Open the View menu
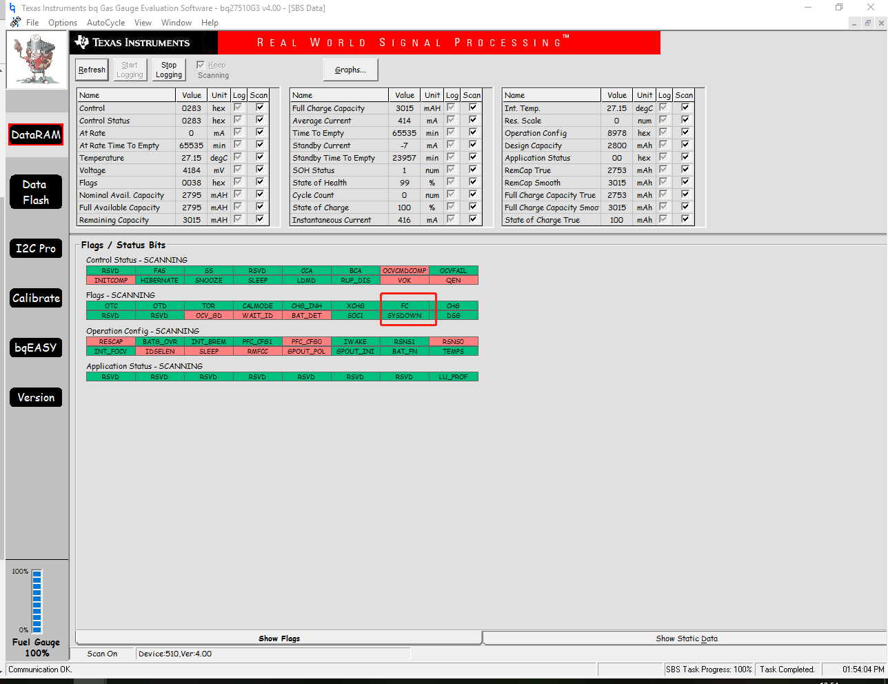This screenshot has height=684, width=888. click(x=143, y=23)
